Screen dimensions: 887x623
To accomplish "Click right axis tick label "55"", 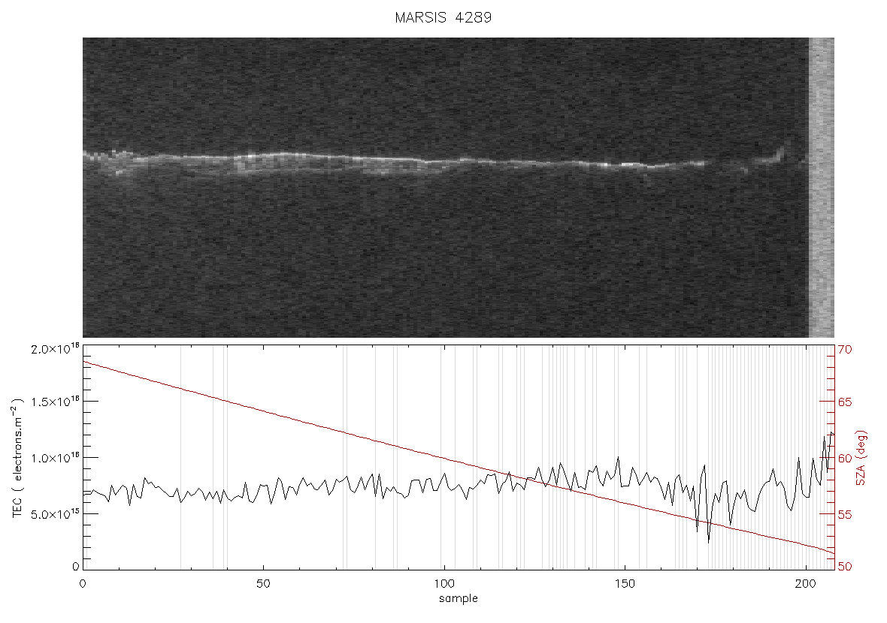I will (x=845, y=515).
